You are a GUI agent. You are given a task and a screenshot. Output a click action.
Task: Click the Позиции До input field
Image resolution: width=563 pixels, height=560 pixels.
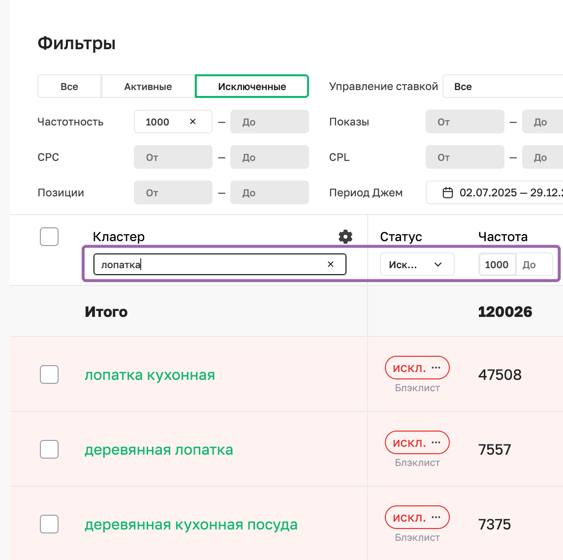pyautogui.click(x=270, y=193)
